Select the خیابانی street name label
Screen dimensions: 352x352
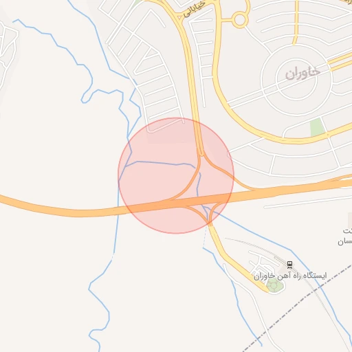194,10
